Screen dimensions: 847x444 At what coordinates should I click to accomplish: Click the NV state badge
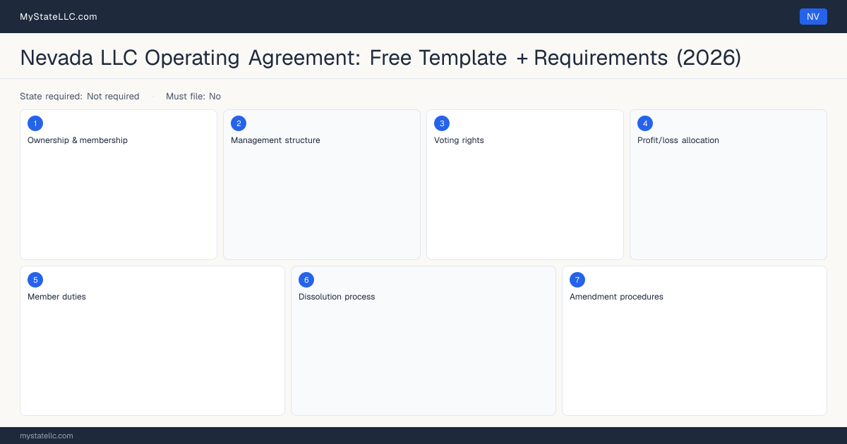click(813, 17)
